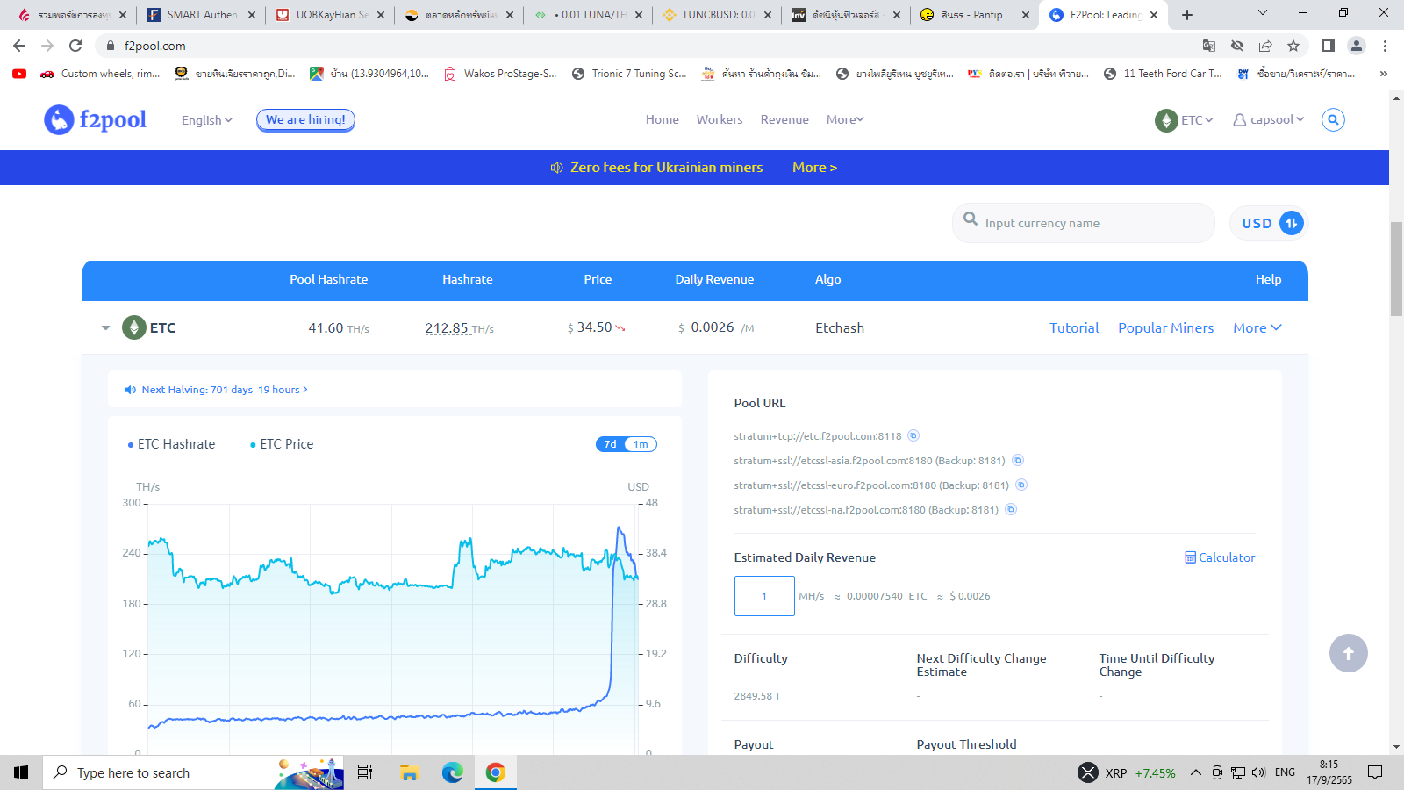Screen dimensions: 1404x790
Task: Switch chart range to 7d
Action: (611, 444)
